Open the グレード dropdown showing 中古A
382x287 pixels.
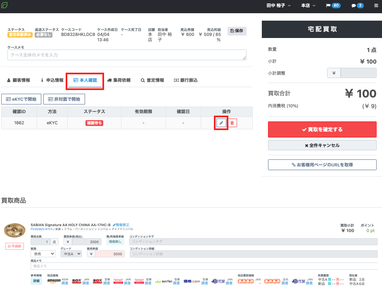click(71, 254)
